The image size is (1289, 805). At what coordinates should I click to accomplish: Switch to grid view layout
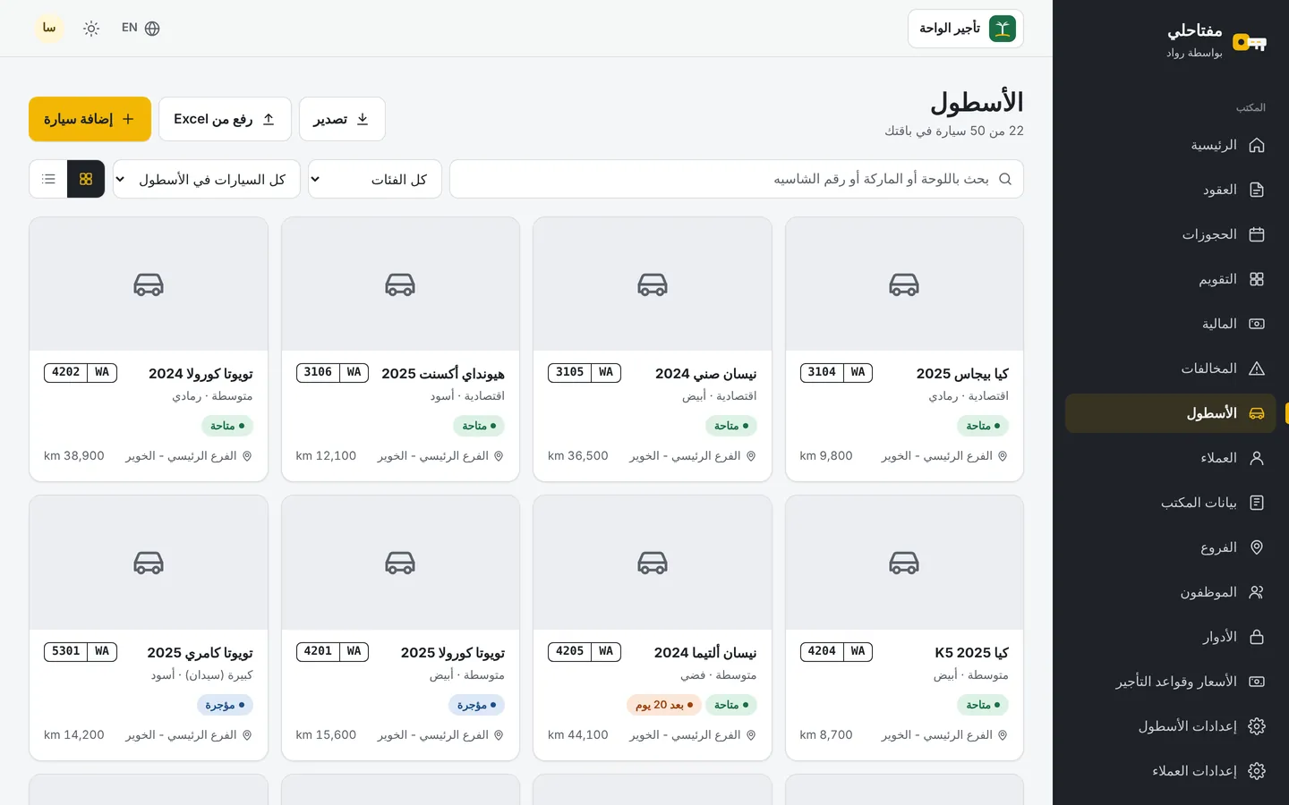point(86,179)
